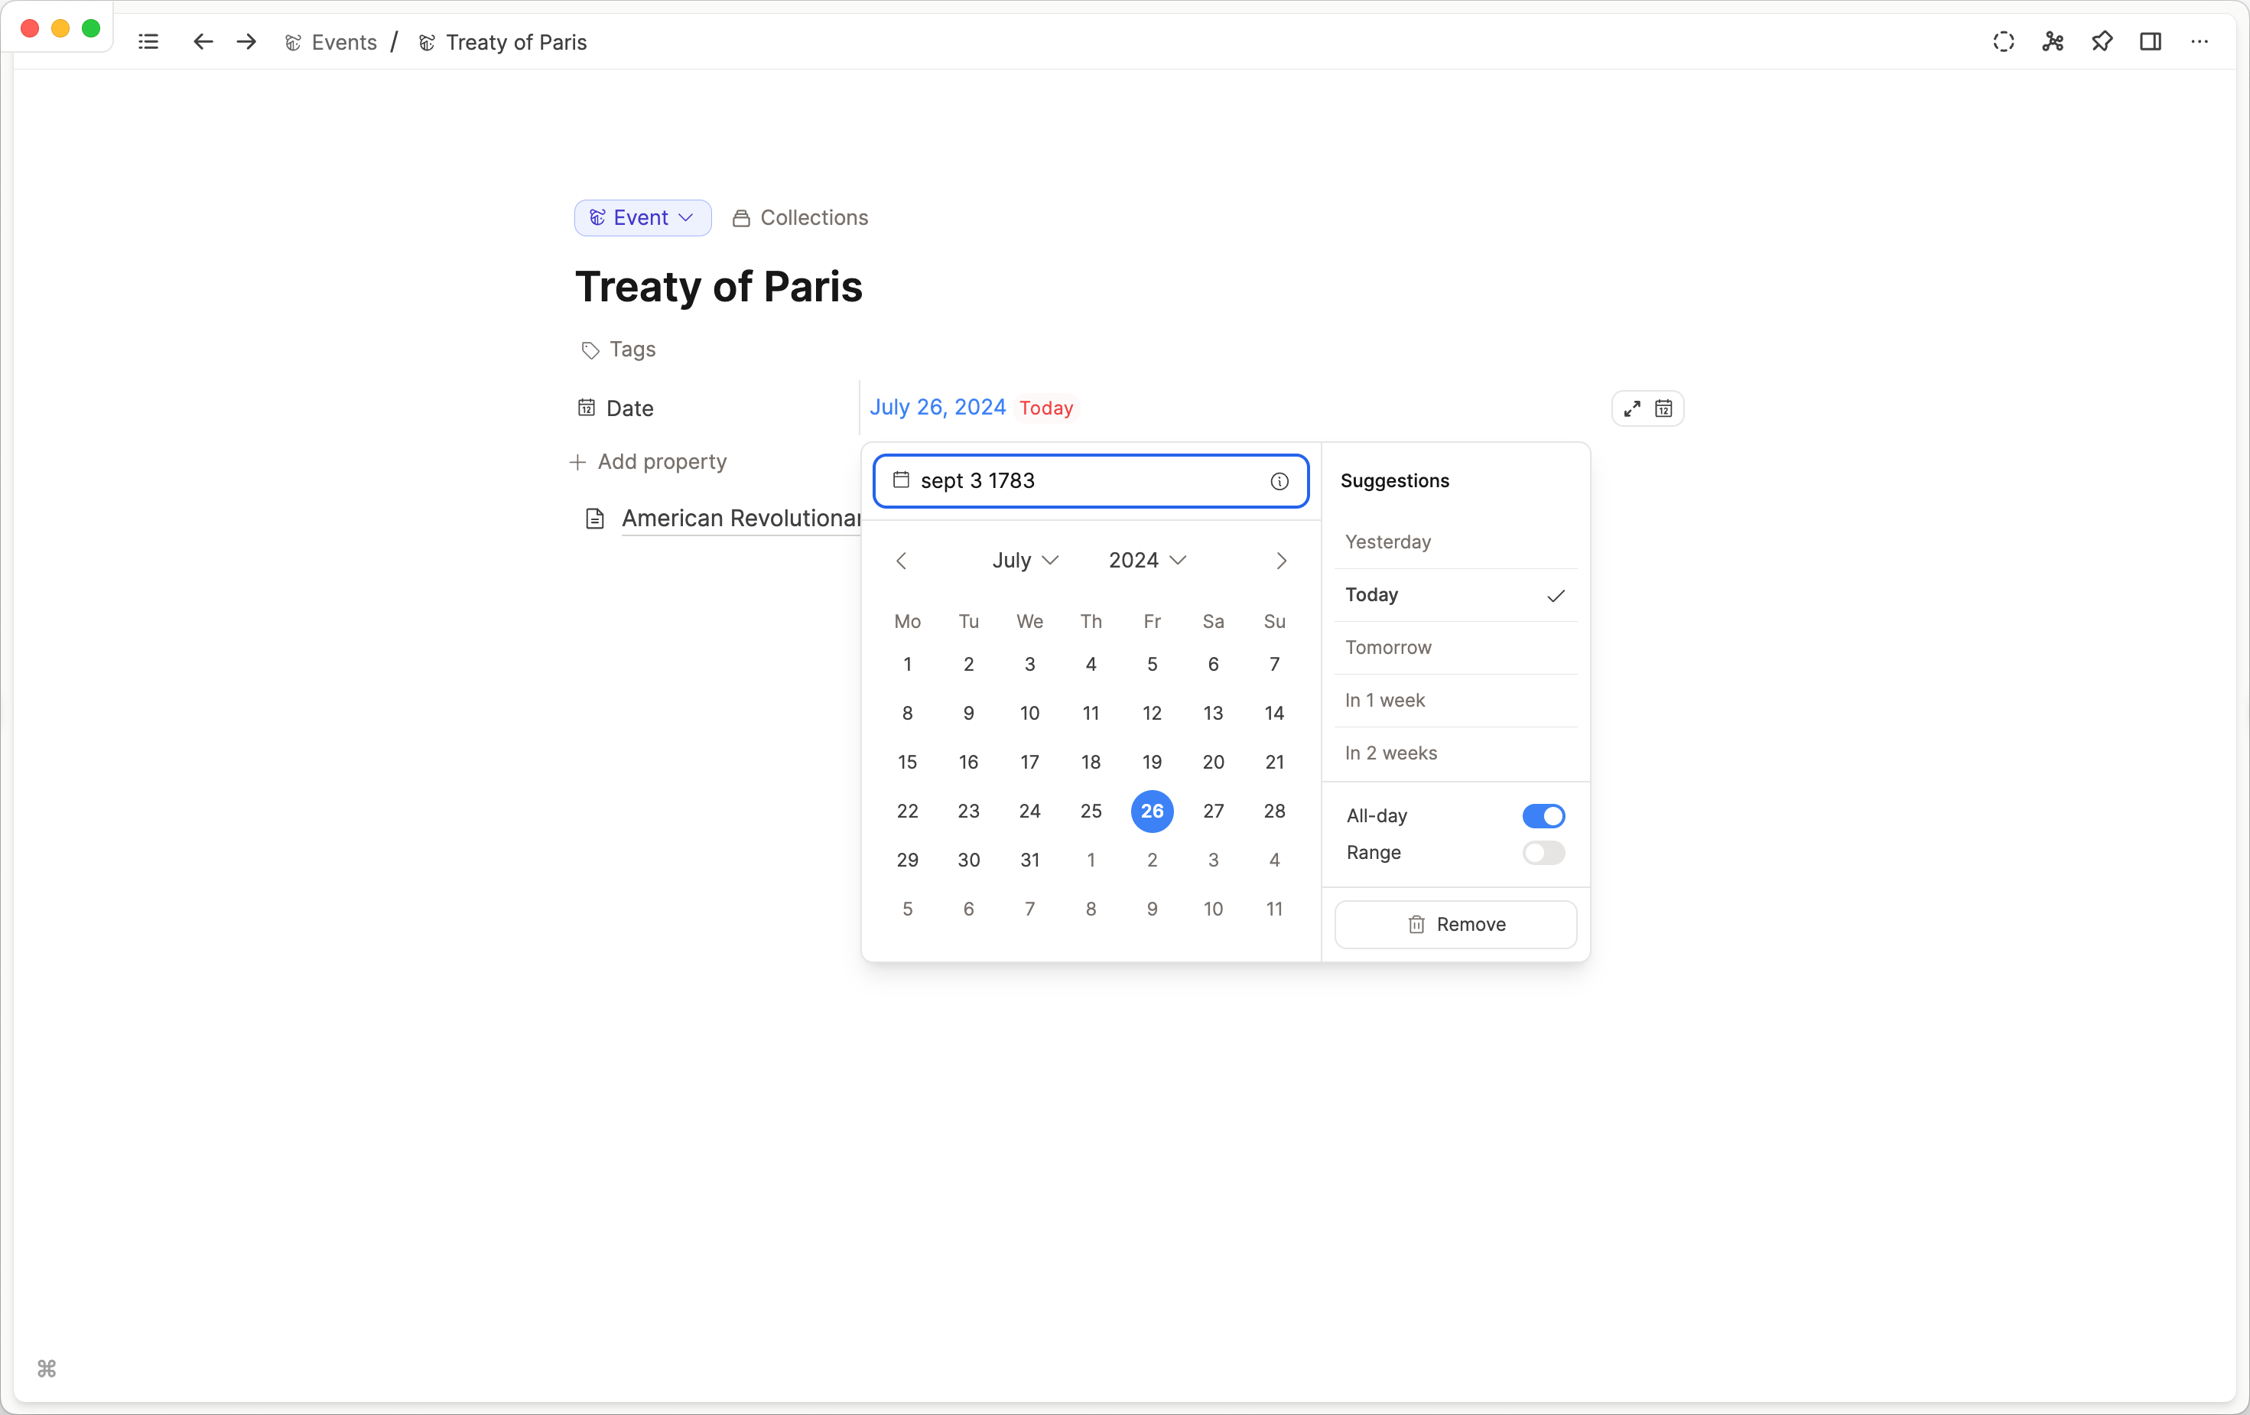
Task: Click the date text input field
Action: [x=1075, y=481]
